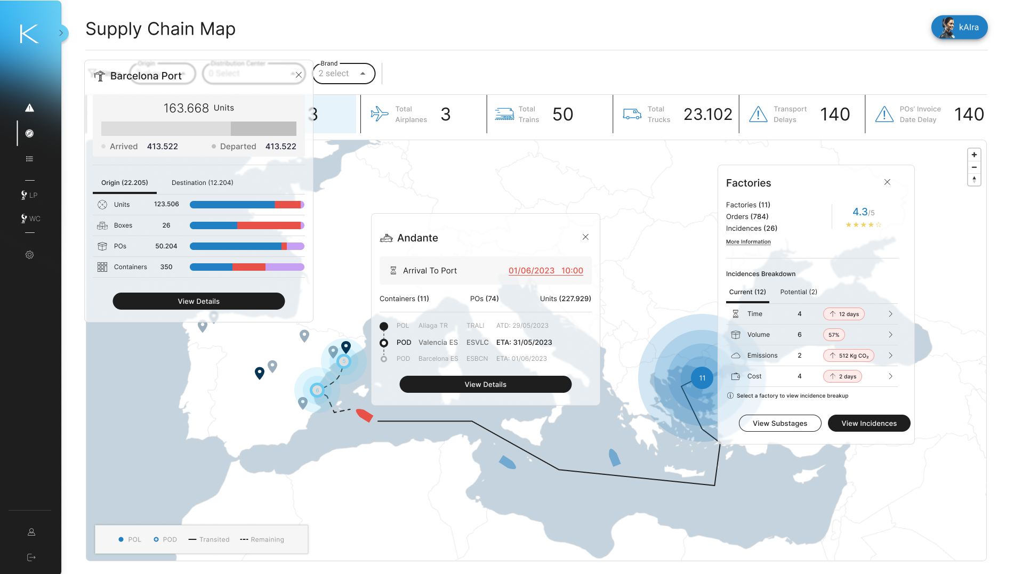Expand the sidebar with chevron arrow
The width and height of the screenshot is (1022, 574).
61,33
